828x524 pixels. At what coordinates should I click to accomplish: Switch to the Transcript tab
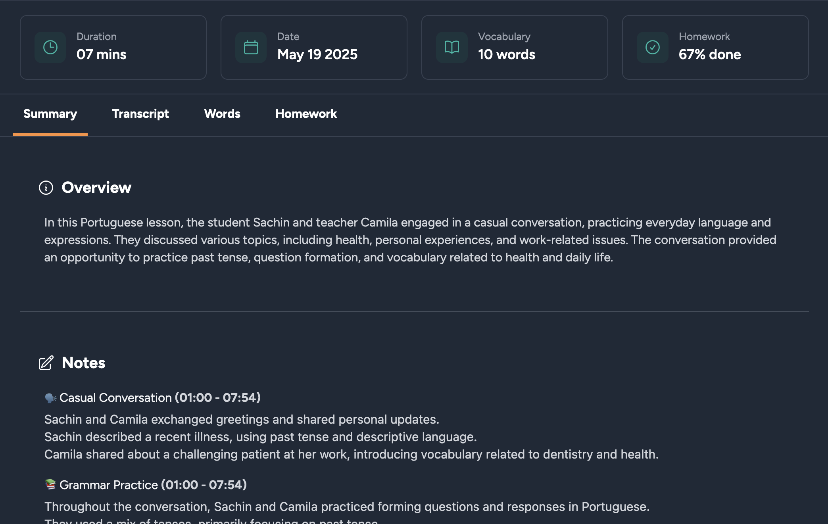pos(140,114)
